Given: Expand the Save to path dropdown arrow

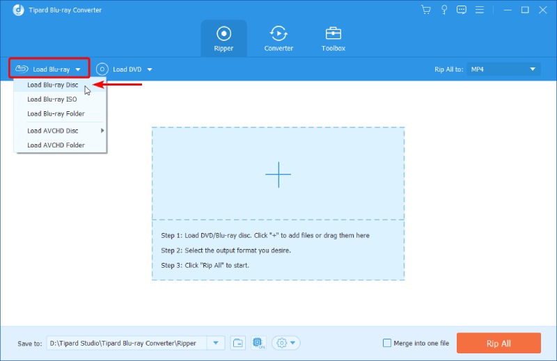Looking at the screenshot, I should point(216,343).
